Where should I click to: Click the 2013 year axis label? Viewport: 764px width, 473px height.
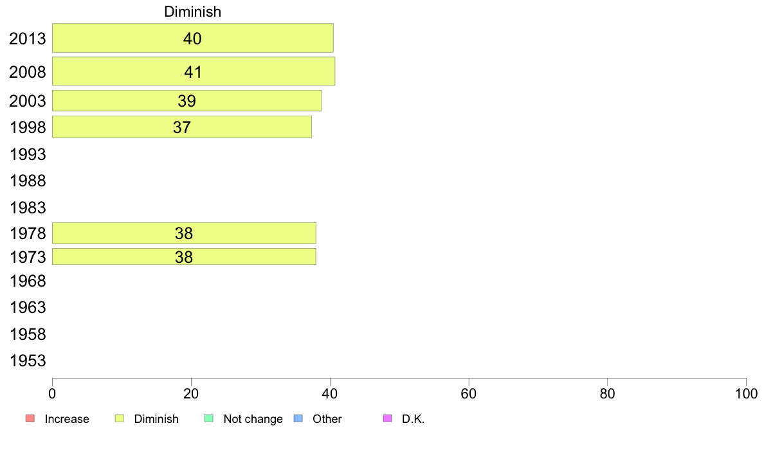[28, 39]
